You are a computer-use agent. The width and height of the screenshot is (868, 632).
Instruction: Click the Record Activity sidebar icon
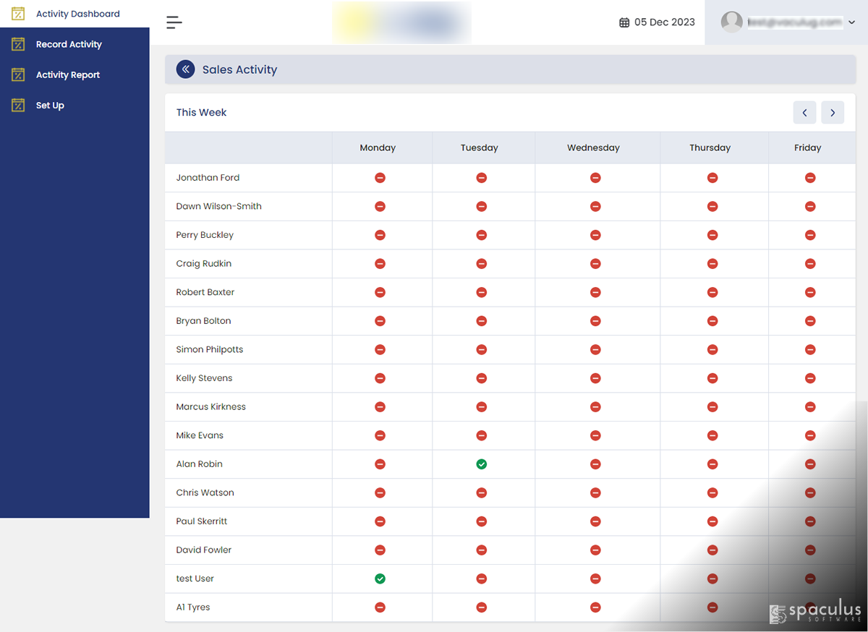(x=18, y=44)
